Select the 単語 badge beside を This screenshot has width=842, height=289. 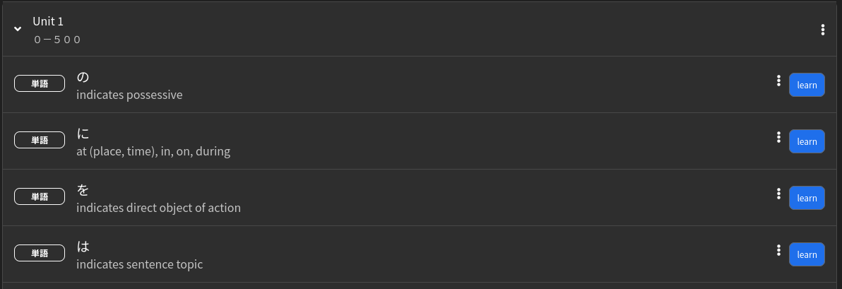click(40, 197)
